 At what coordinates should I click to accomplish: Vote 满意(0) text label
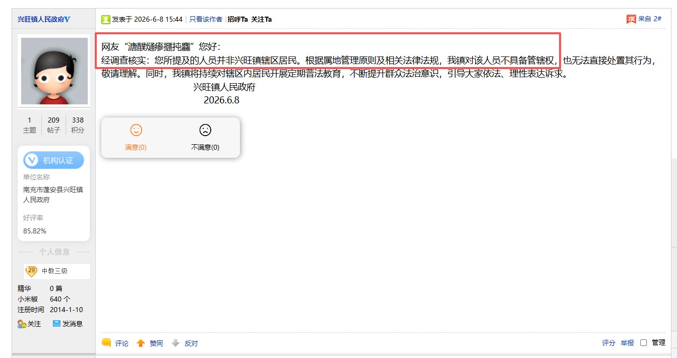click(136, 147)
